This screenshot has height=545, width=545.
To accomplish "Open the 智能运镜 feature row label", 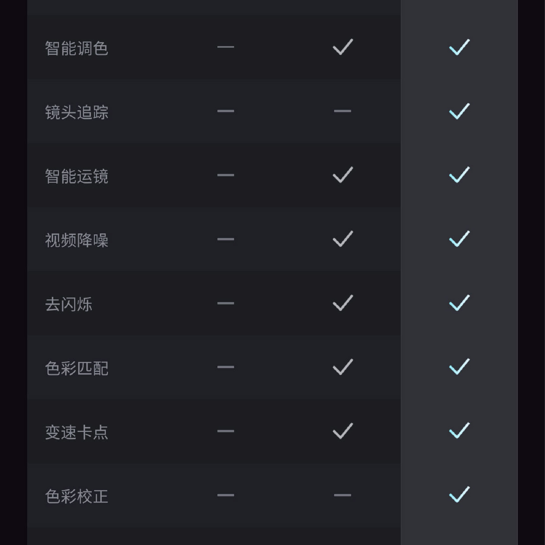I will (x=77, y=176).
